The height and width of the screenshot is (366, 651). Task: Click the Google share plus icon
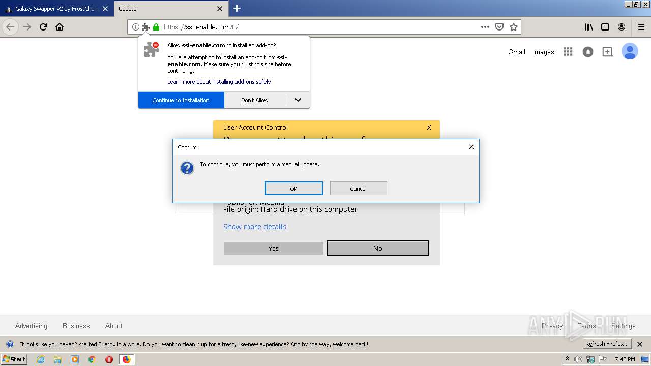pos(607,52)
